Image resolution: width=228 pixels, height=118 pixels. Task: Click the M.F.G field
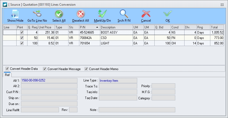[x=163, y=92]
